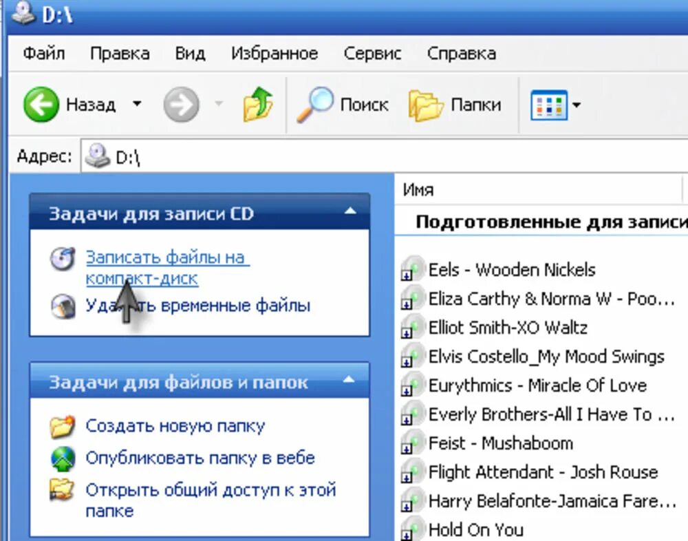Open the Сервис menu
The image size is (688, 541).
(372, 54)
